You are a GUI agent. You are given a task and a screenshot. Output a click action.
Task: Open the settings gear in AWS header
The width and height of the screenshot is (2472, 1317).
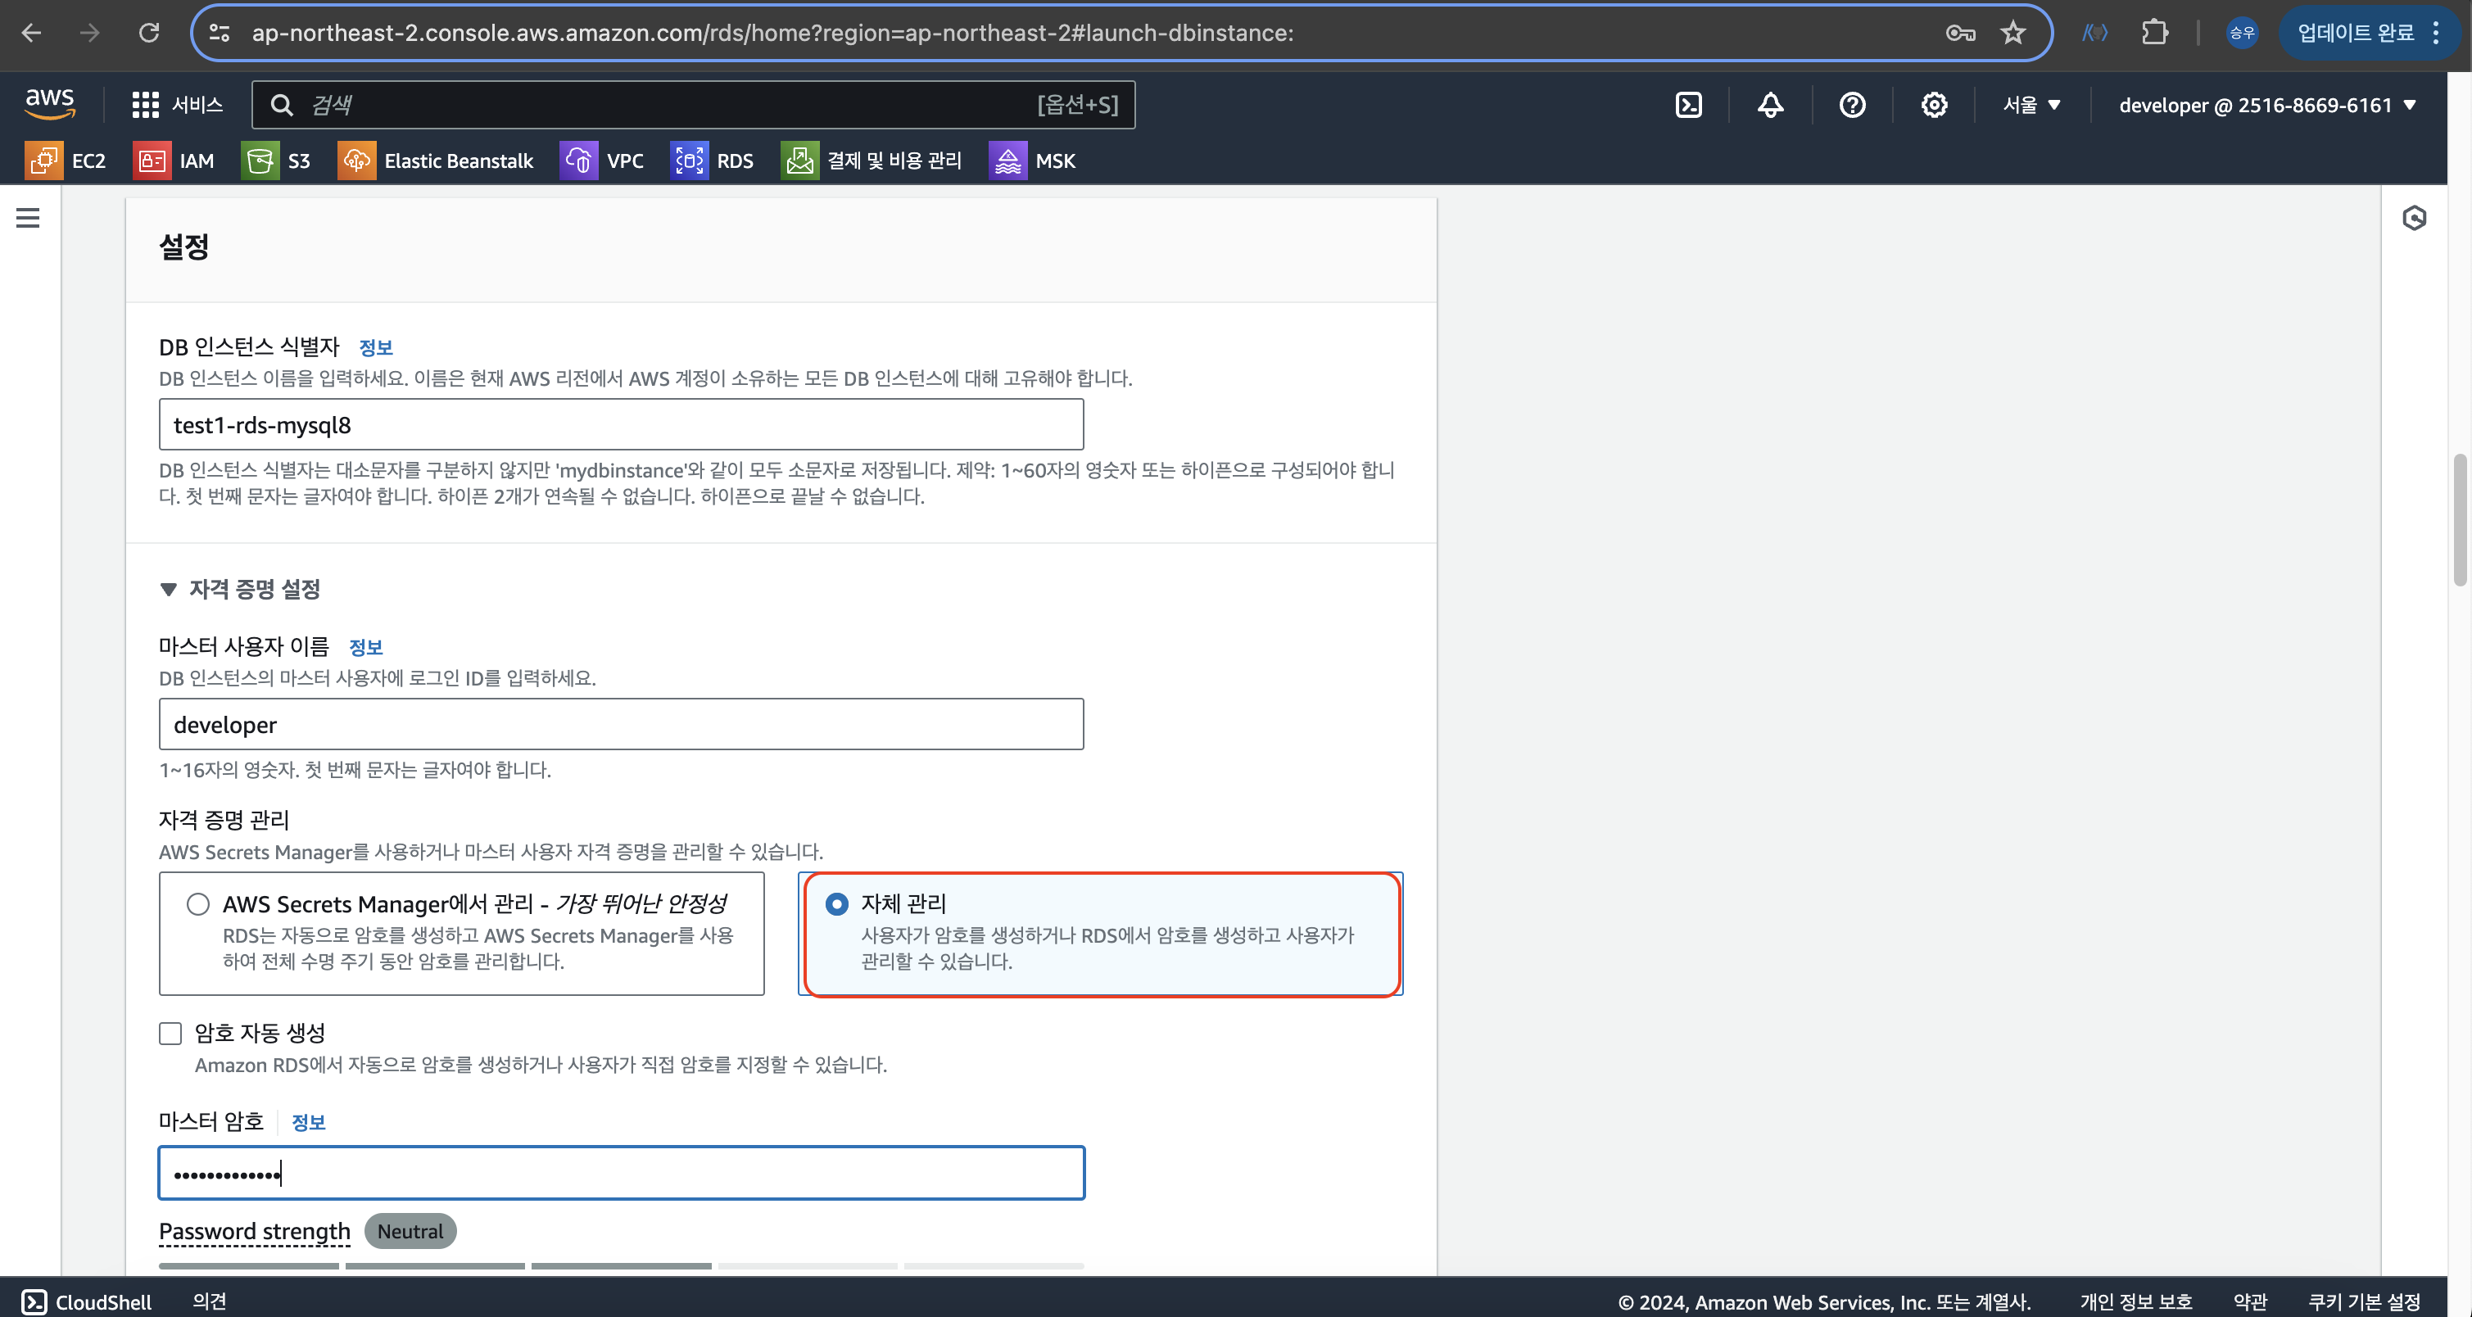click(1934, 105)
